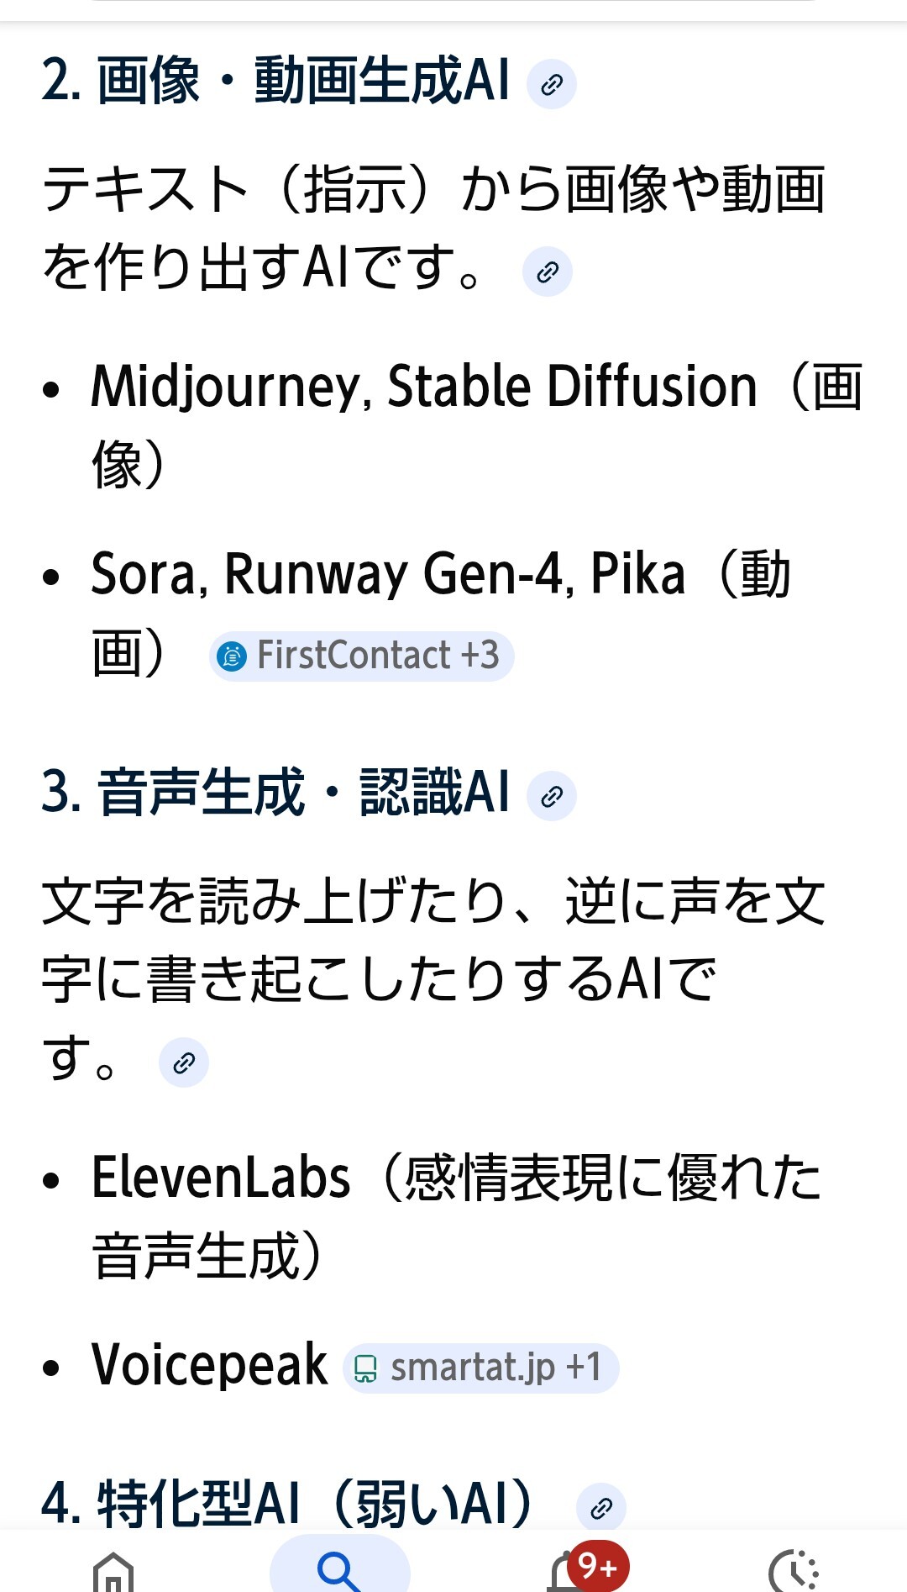Open the smartat.jp +1 source chip
Screen dimensions: 907x1592
pyautogui.click(x=481, y=1368)
